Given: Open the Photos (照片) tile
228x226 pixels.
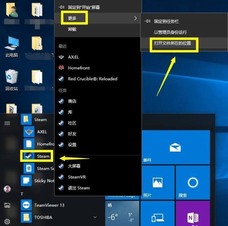Looking at the screenshot, I should pyautogui.click(x=157, y=182).
